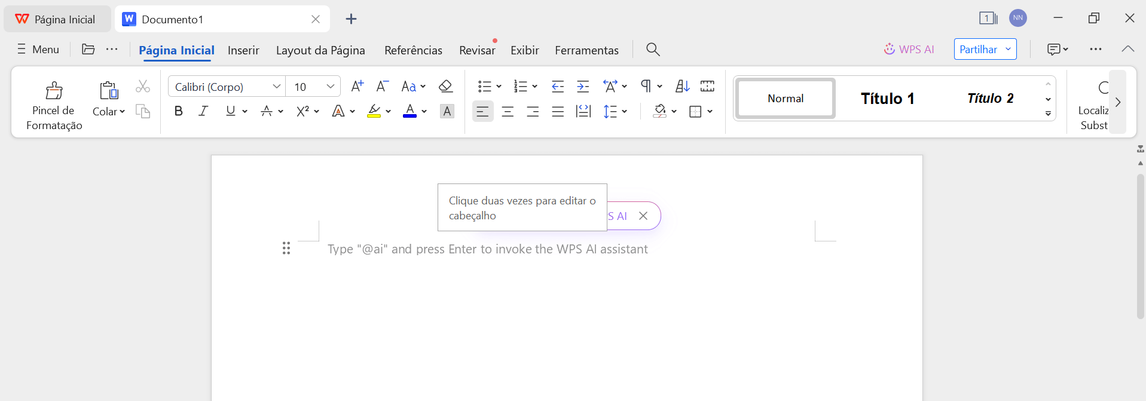Screen dimensions: 1146x401
Task: Click the Colar paste icon
Action: (109, 90)
